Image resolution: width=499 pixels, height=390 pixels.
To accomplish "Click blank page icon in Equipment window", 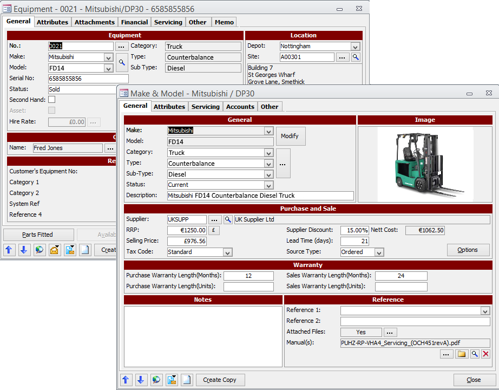I will 85,250.
